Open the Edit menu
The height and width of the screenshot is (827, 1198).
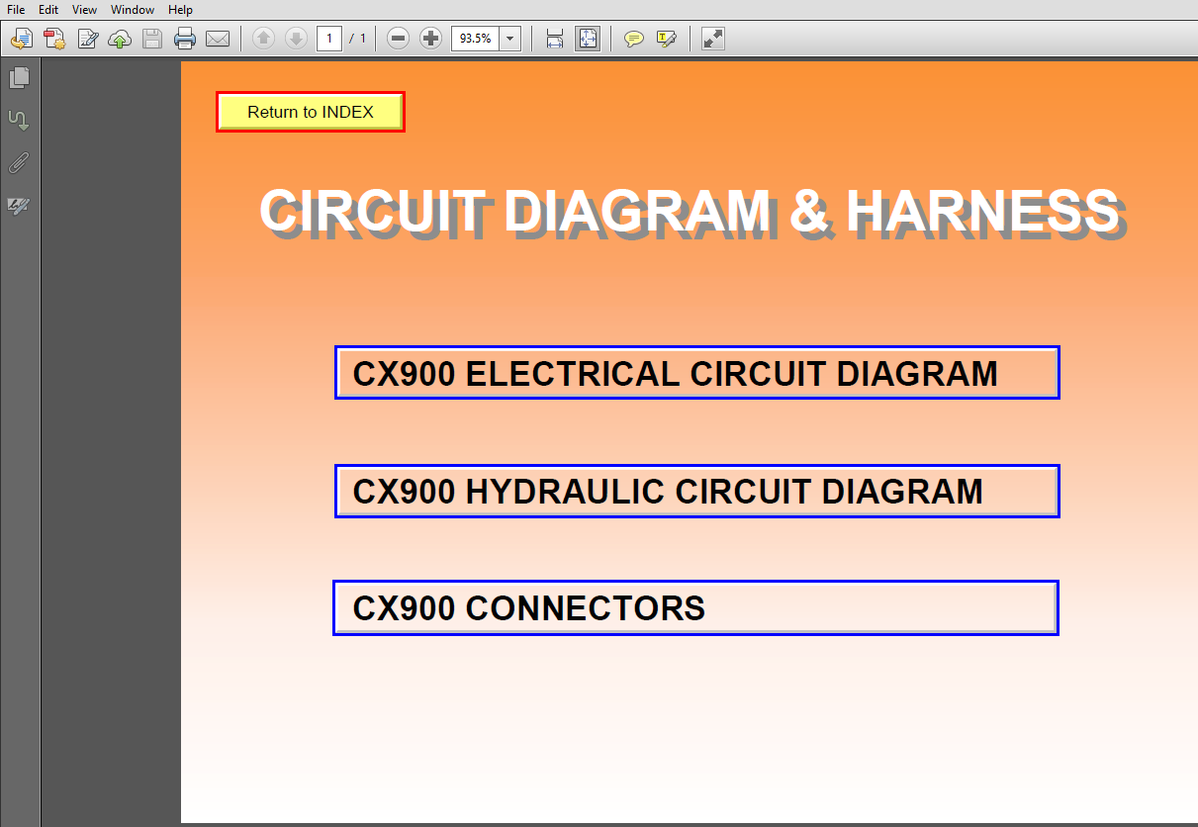click(x=48, y=10)
